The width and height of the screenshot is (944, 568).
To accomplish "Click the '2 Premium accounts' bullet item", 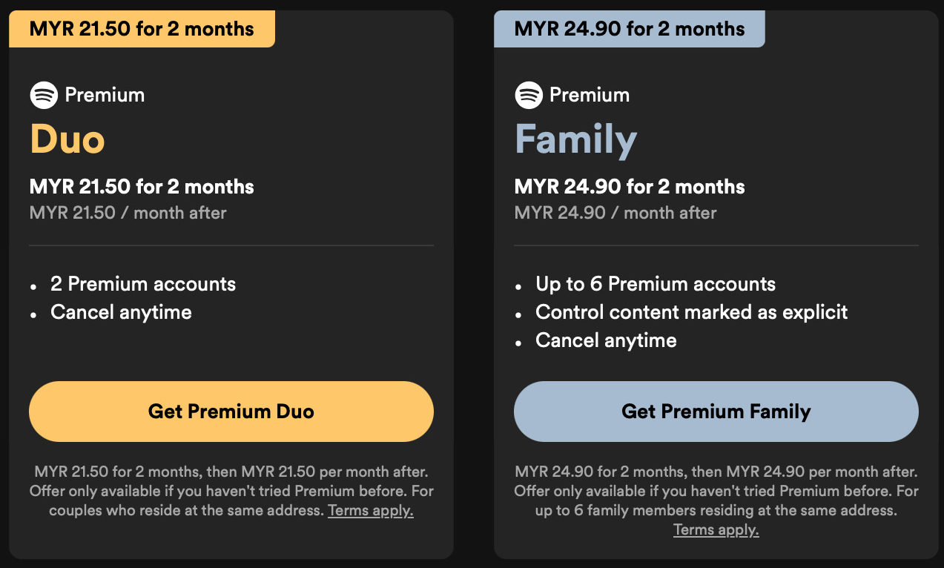I will (143, 284).
